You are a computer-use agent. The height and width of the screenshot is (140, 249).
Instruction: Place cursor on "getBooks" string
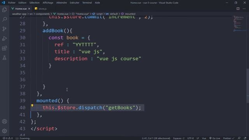click(x=120, y=108)
